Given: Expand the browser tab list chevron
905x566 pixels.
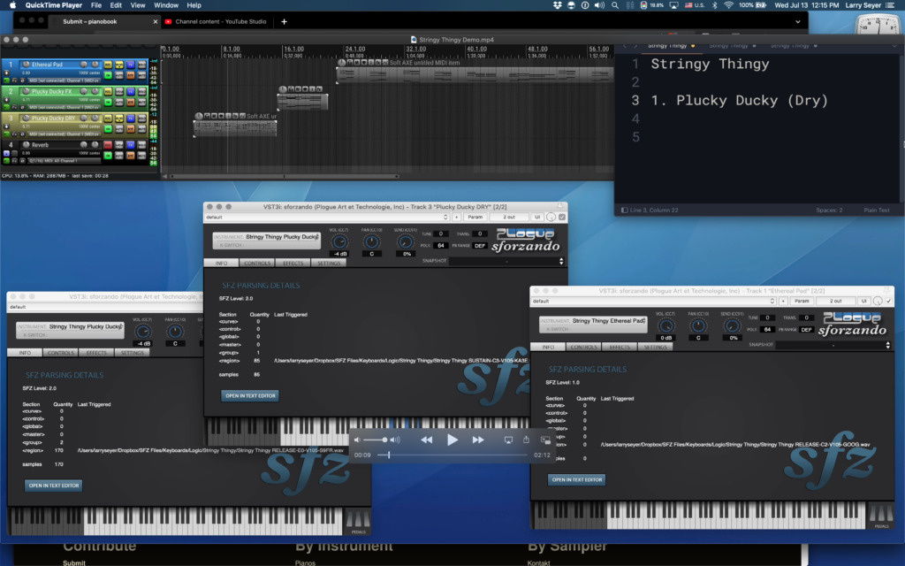Looking at the screenshot, I should tap(798, 21).
